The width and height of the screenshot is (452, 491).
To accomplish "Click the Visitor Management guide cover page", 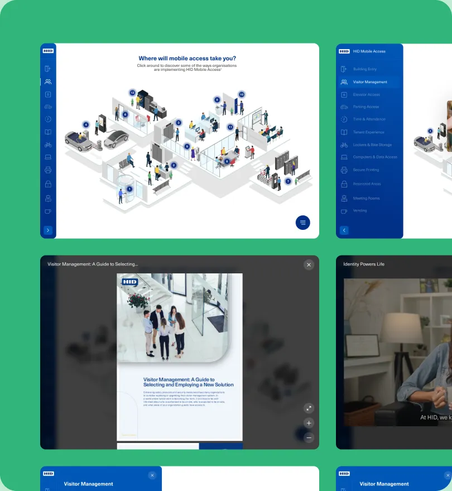I will [x=180, y=357].
